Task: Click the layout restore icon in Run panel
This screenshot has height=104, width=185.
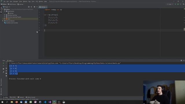Action: [x=3, y=69]
